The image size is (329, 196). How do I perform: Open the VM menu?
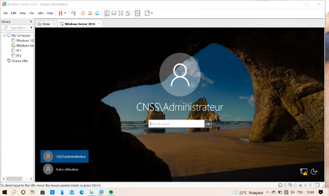coord(32,13)
